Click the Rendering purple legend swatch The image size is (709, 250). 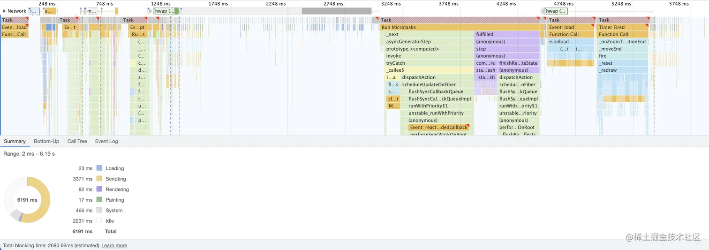point(99,189)
